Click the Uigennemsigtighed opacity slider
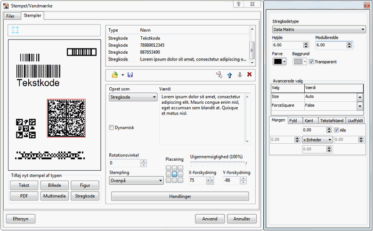Viewport: 373px width, 231px height. pos(219,163)
